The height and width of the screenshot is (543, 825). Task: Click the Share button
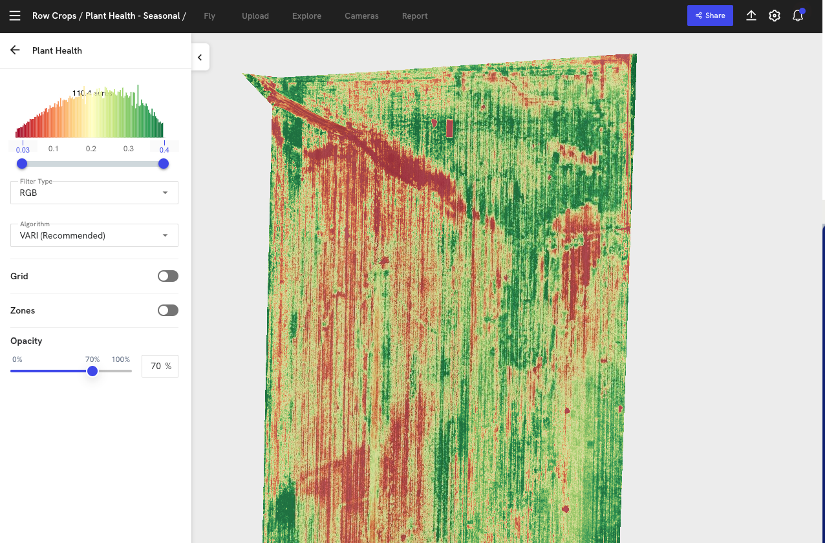point(710,16)
